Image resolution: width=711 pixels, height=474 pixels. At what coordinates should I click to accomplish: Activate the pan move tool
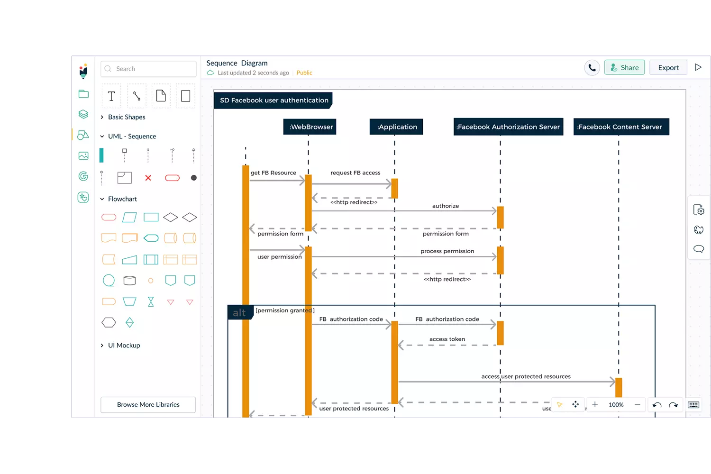[575, 404]
